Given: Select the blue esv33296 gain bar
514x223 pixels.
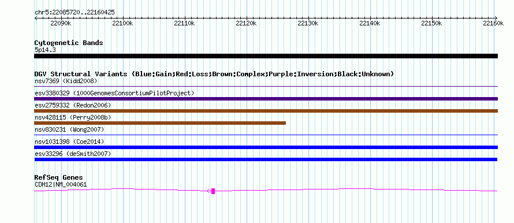Looking at the screenshot, I should click(266, 159).
